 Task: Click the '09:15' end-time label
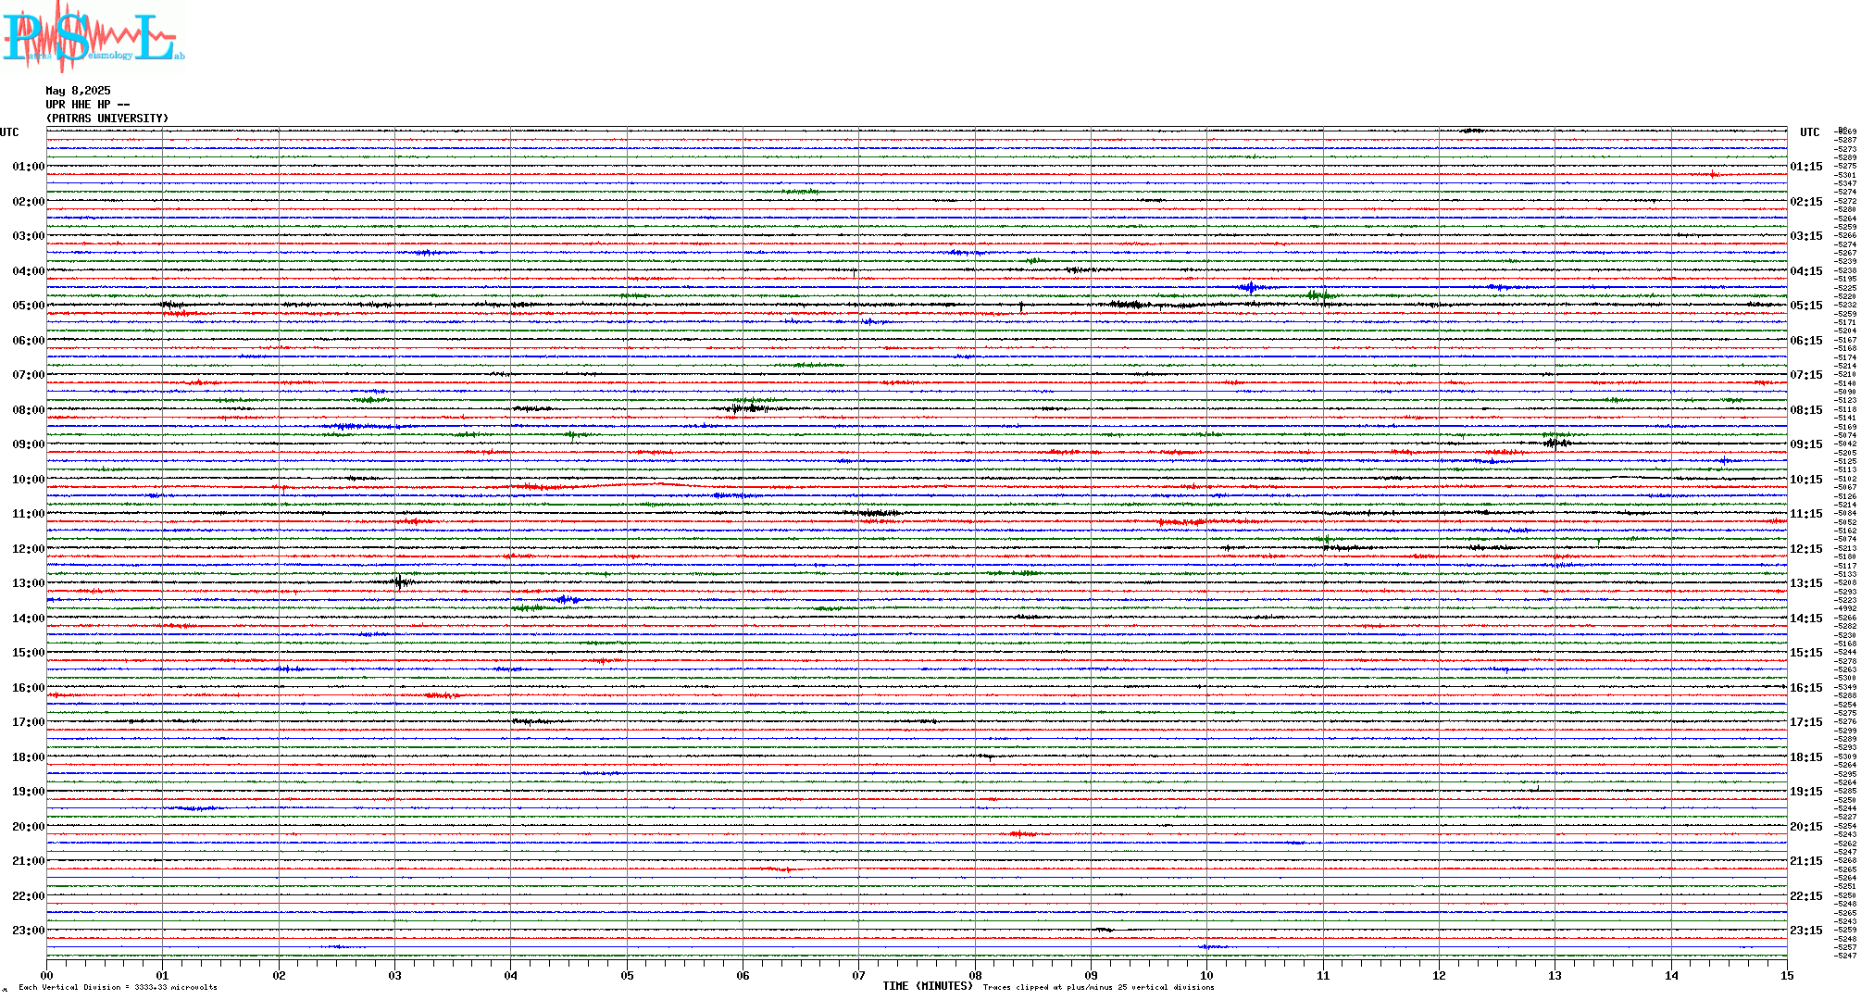pos(1806,444)
